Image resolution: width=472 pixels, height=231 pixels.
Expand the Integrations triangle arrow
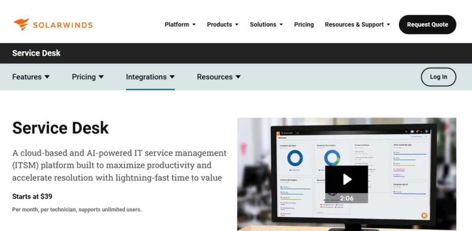172,77
